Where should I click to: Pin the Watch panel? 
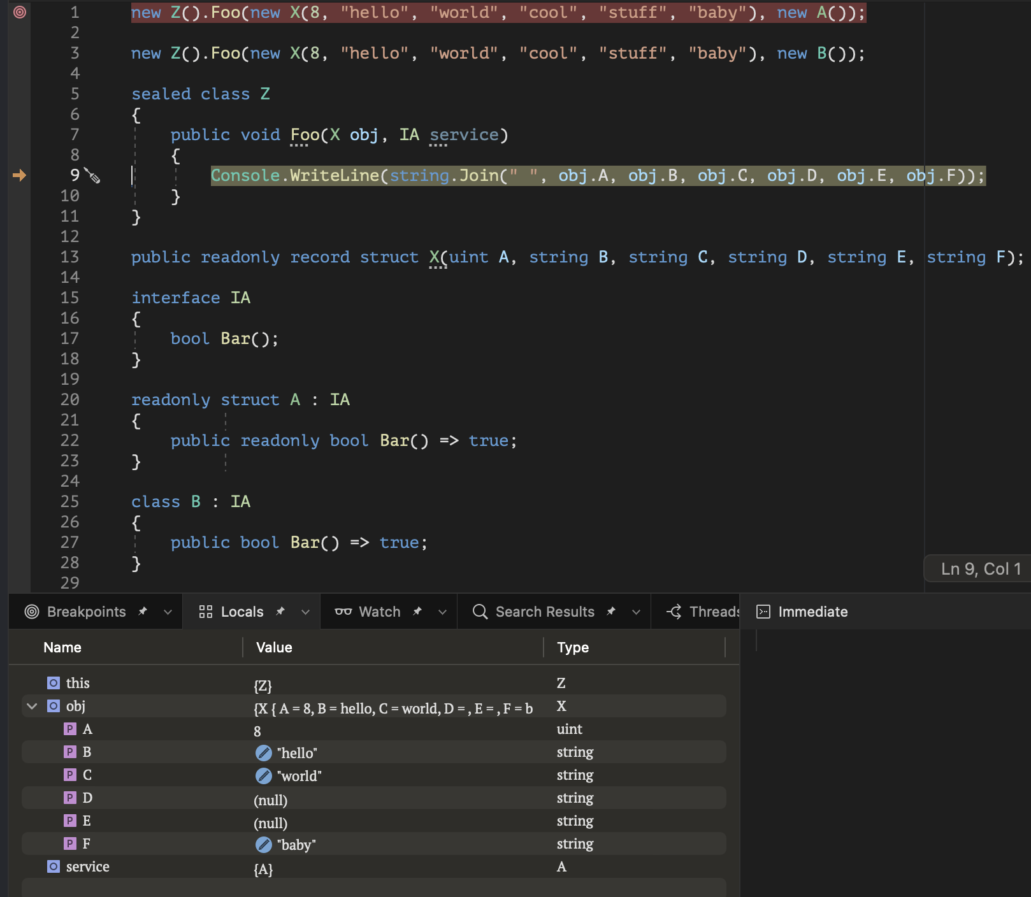pos(417,611)
